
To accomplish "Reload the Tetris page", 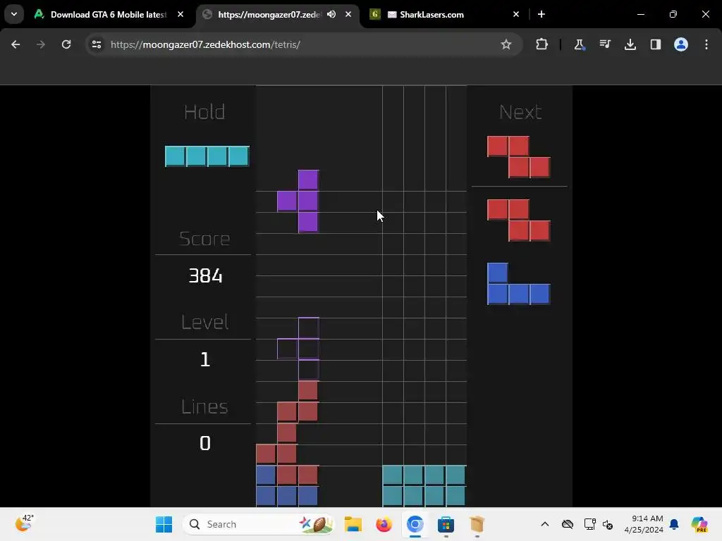I will 66,44.
